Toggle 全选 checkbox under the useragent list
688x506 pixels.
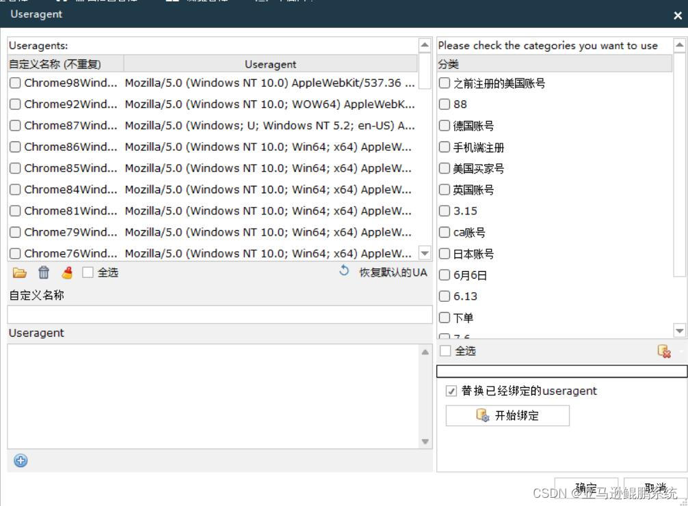pyautogui.click(x=88, y=272)
